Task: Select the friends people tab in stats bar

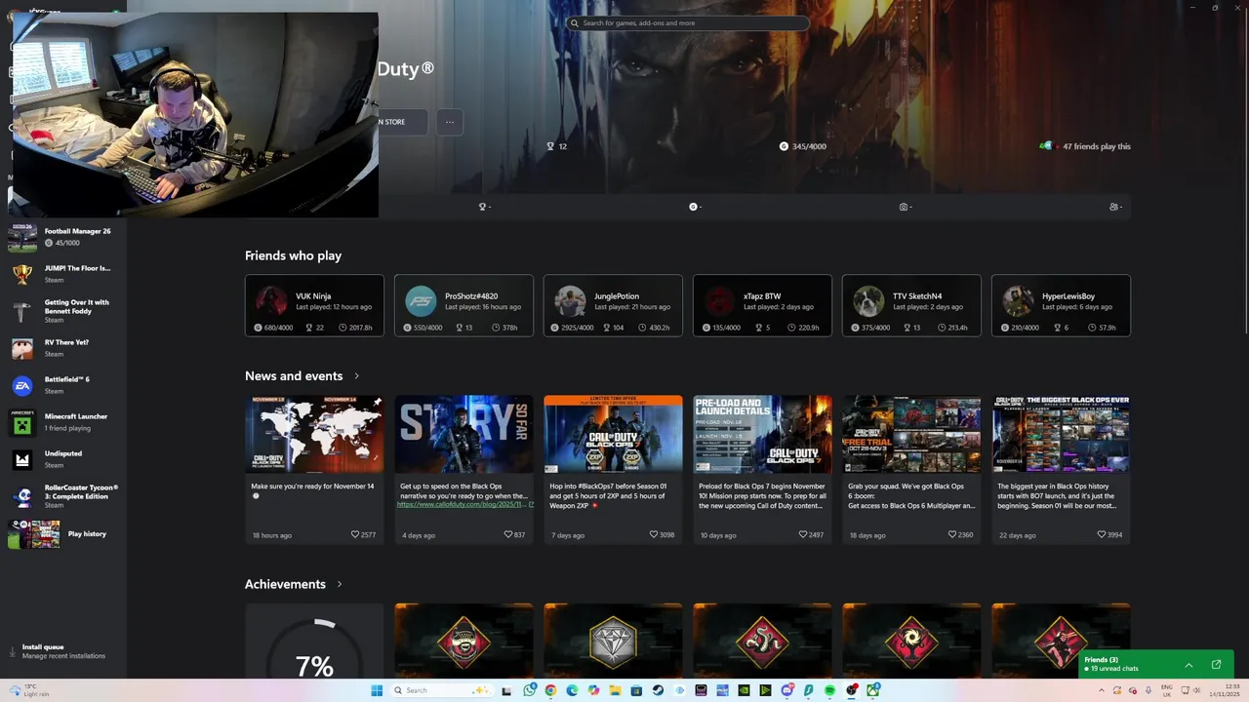Action: click(x=1115, y=207)
